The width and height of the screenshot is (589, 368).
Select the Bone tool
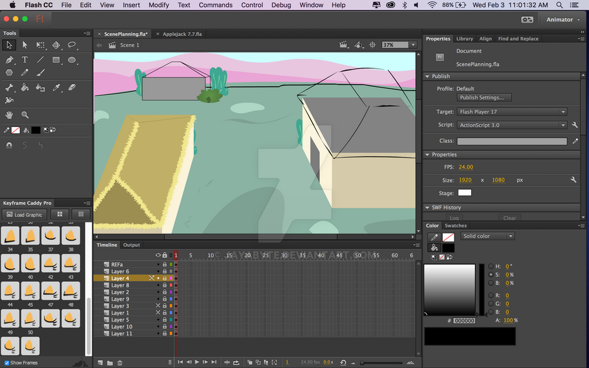(9, 87)
